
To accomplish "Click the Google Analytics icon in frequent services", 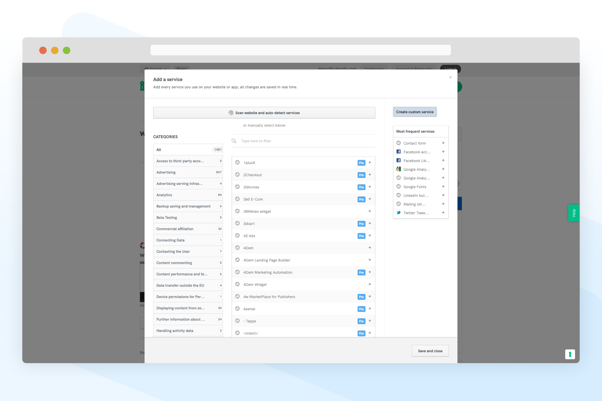I will (x=399, y=169).
